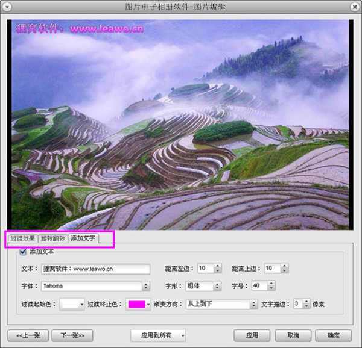The image size is (362, 348).
Task: Decrease the 字号 font size
Action: [x=271, y=288]
